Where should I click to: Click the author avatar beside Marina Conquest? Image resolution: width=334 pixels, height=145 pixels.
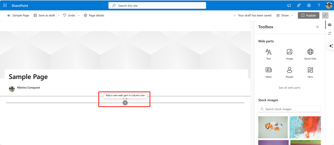pos(12,89)
